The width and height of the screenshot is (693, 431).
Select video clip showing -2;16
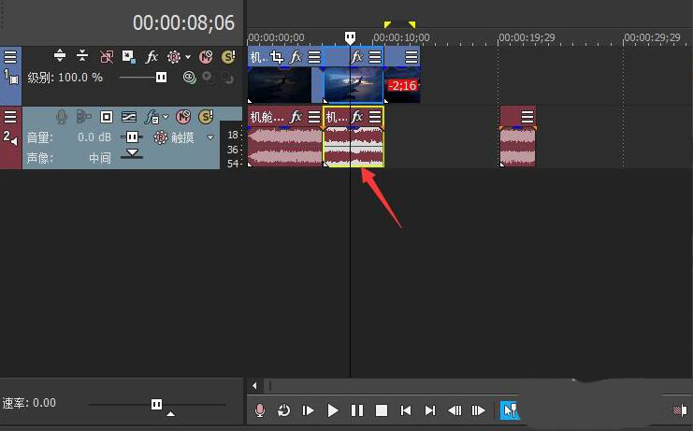pos(402,85)
